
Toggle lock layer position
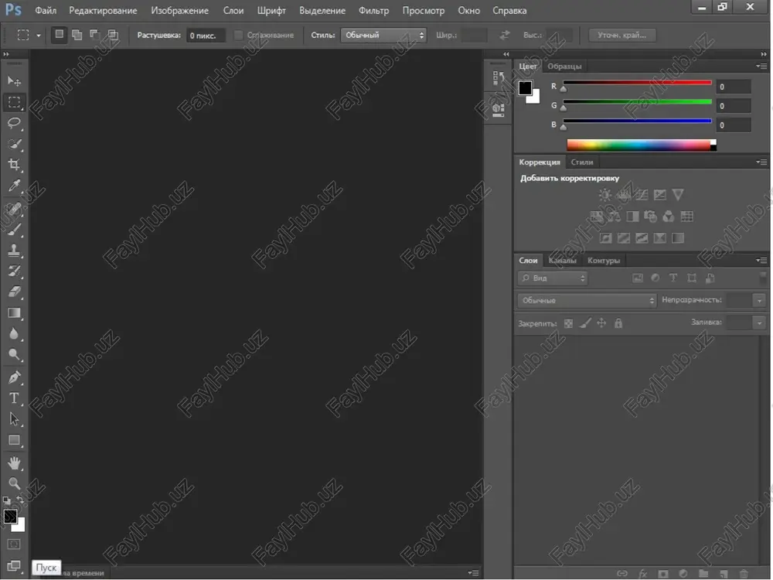coord(601,323)
